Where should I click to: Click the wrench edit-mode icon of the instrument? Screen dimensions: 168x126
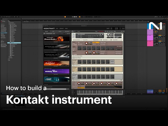tap(73, 34)
